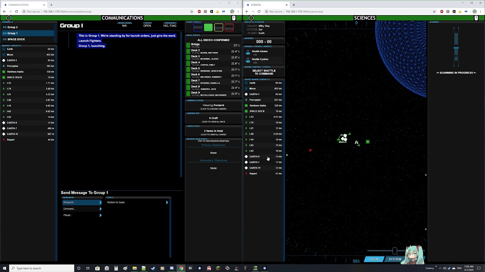Adjust Sciences map zoom slider handle

[395, 251]
